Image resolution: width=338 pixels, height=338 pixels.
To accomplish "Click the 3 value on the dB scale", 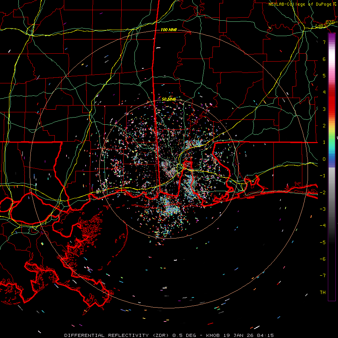I will point(324,109).
